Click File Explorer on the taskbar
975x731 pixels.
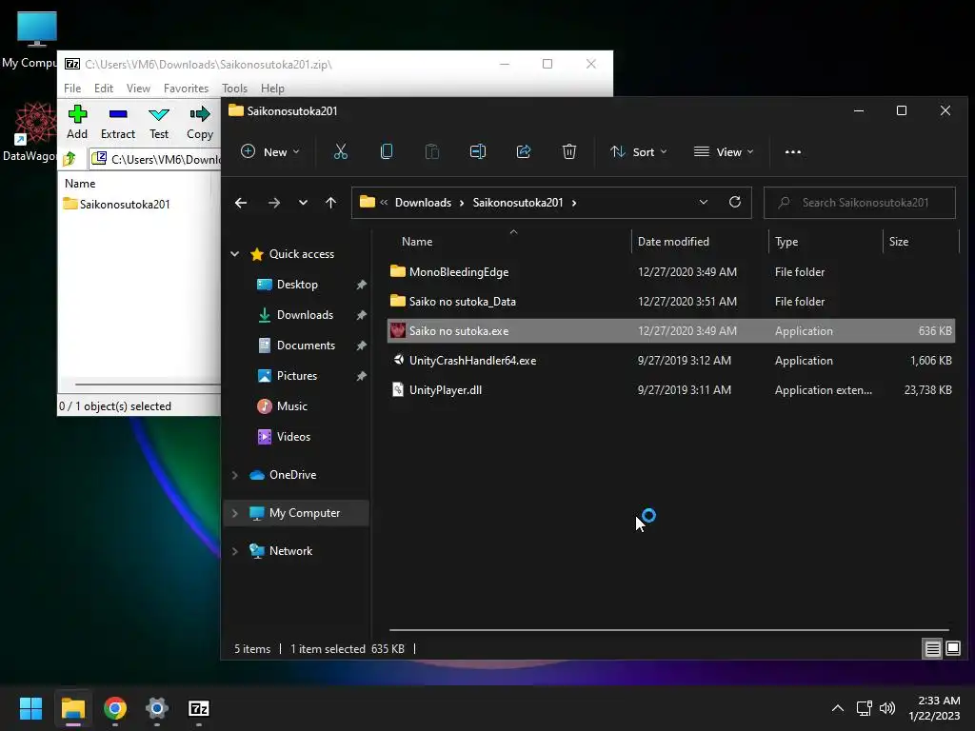click(x=72, y=708)
